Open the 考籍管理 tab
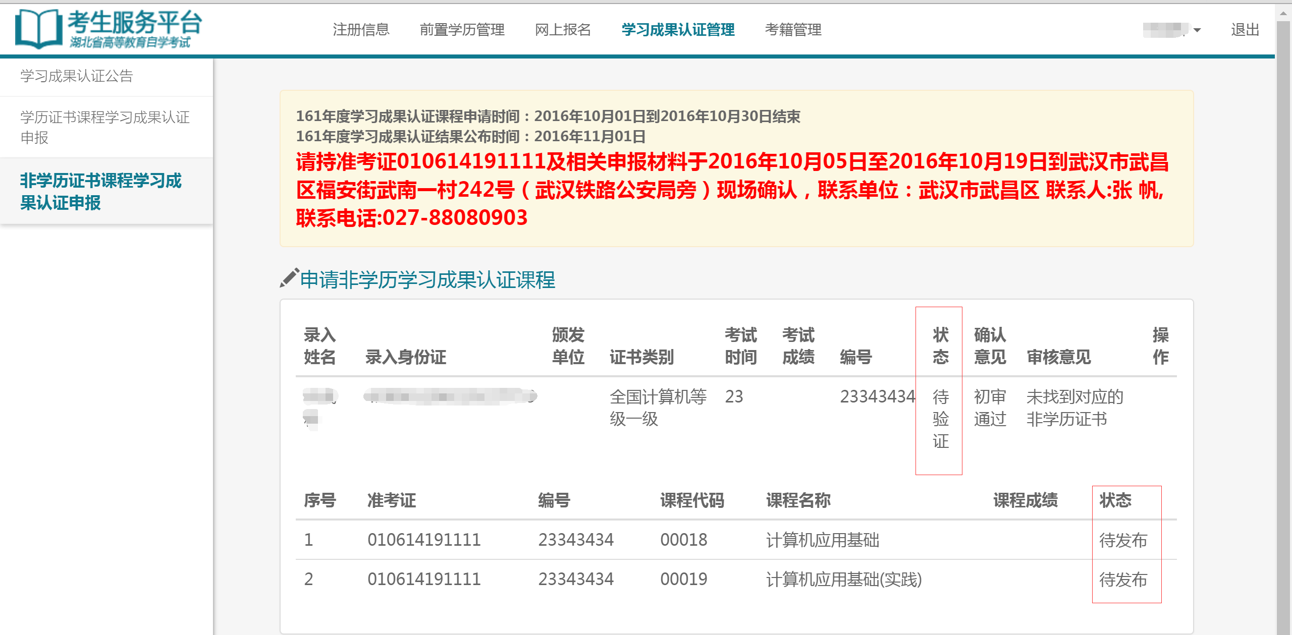 pos(793,30)
